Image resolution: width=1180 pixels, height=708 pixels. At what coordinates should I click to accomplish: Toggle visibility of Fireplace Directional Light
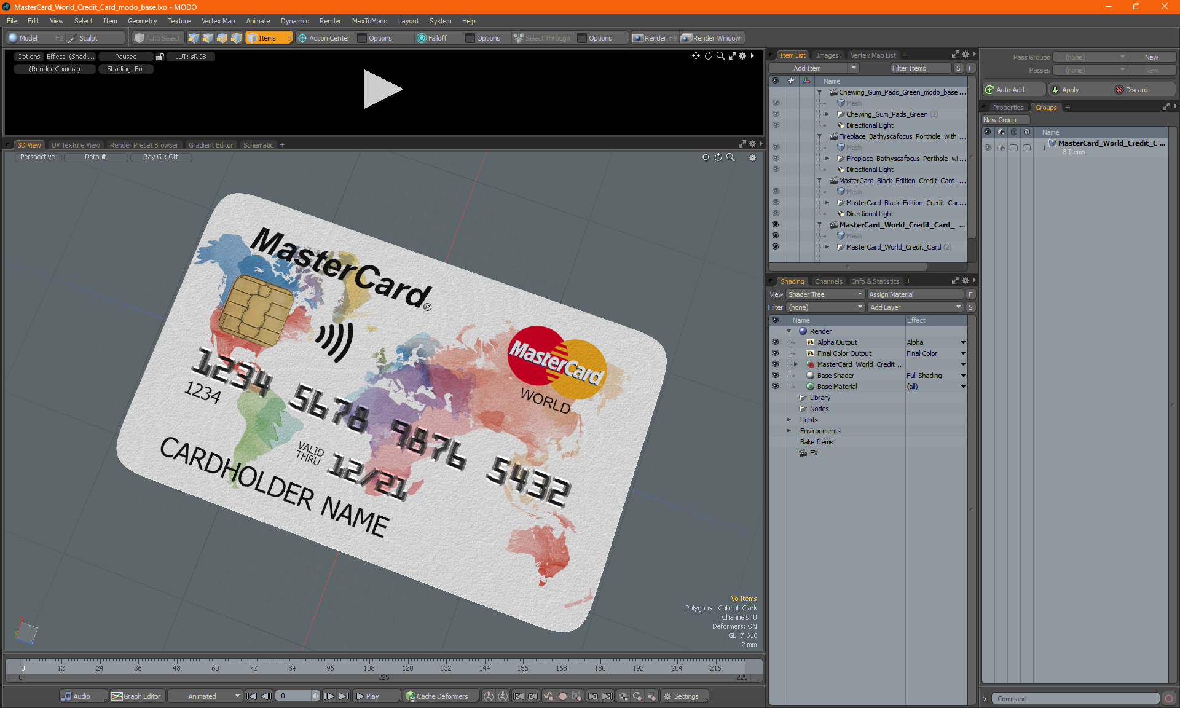(x=775, y=170)
